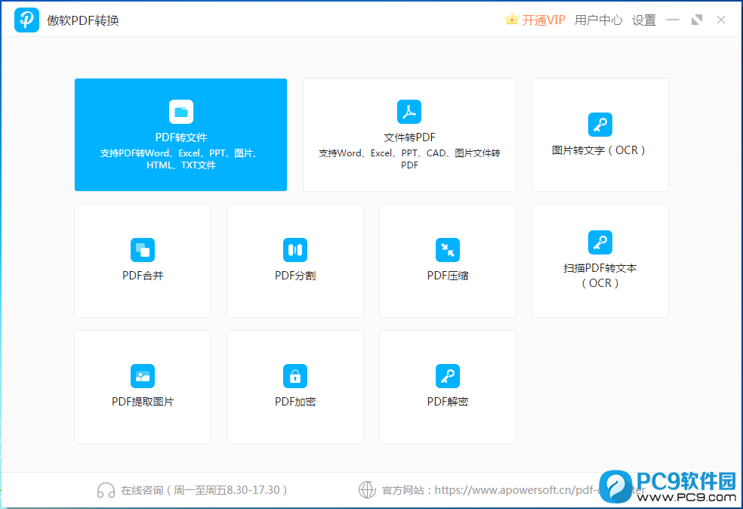Minimize the application window
Viewport: 743px width, 509px height.
[672, 20]
